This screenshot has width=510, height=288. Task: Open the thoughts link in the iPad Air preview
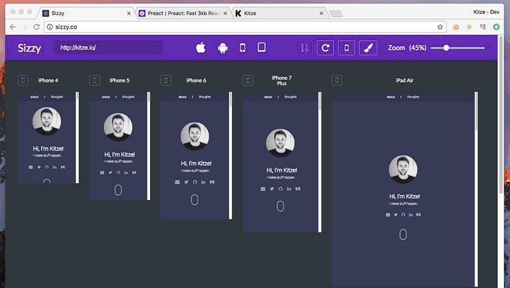pyautogui.click(x=413, y=97)
